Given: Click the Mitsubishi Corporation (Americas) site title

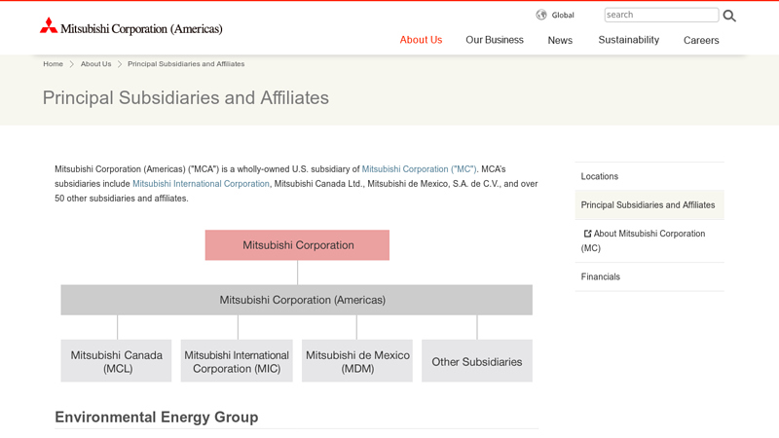Looking at the screenshot, I should point(141,29).
